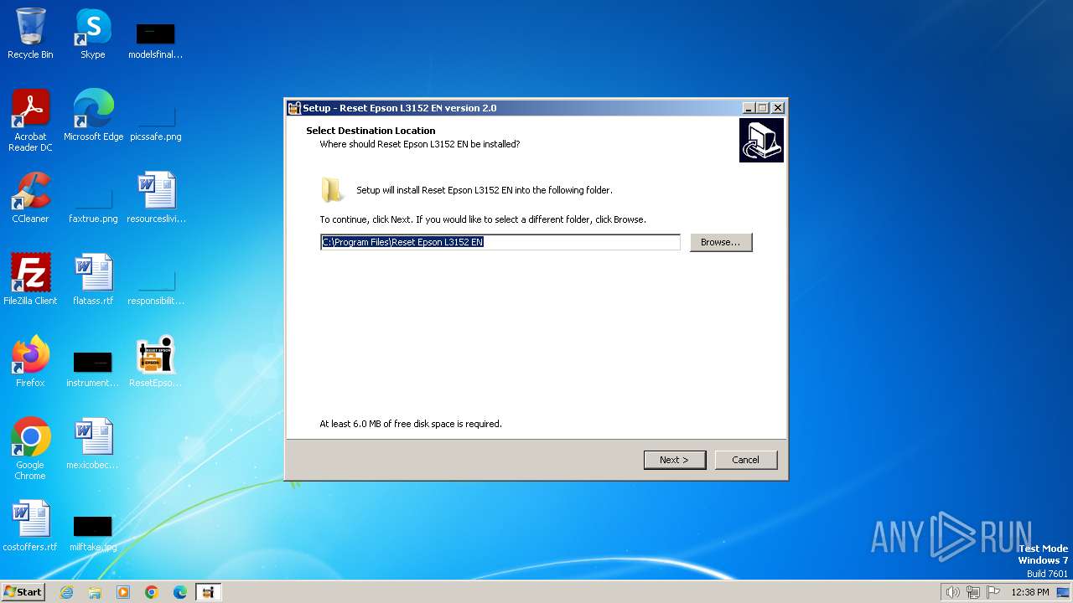Open Acrobat Reader DC shortcut

30,120
